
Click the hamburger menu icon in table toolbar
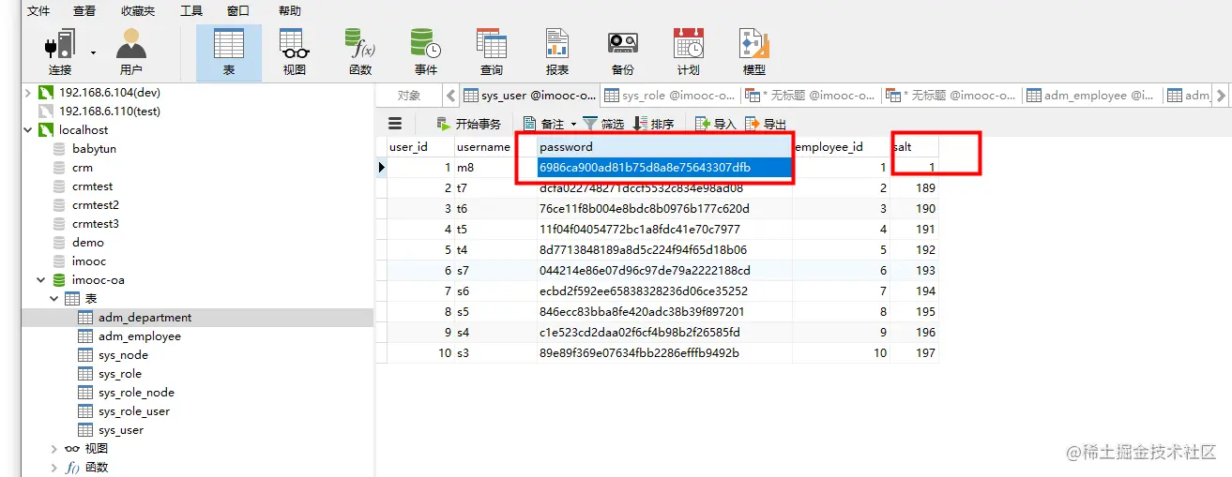point(395,124)
